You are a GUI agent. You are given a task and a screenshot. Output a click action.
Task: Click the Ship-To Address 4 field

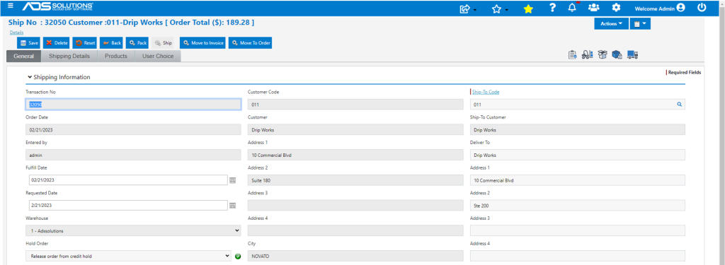tap(578, 256)
